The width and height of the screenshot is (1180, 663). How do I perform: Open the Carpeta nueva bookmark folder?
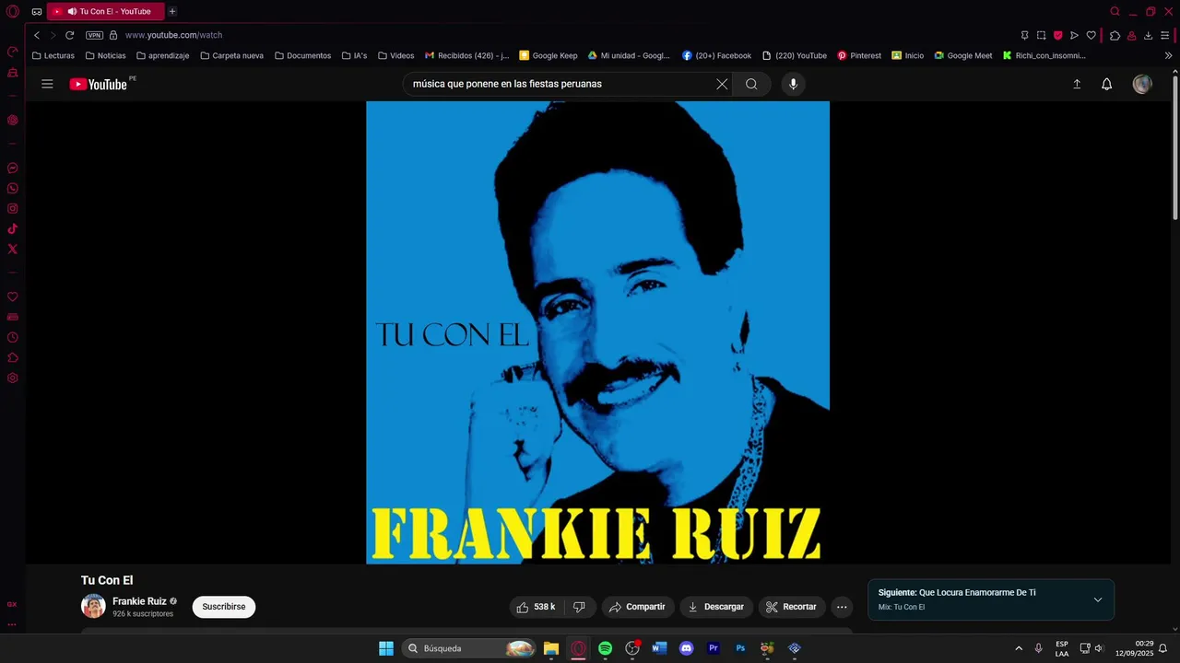click(231, 55)
